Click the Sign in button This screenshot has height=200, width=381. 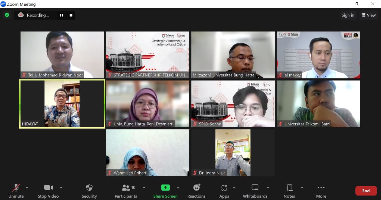point(348,15)
